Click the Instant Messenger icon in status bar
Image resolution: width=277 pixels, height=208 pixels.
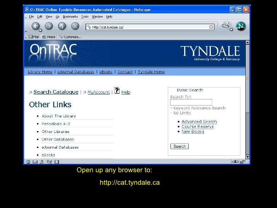(x=42, y=162)
